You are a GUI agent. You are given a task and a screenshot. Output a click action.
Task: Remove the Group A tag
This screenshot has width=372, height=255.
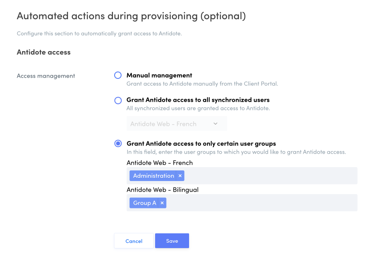tap(162, 203)
